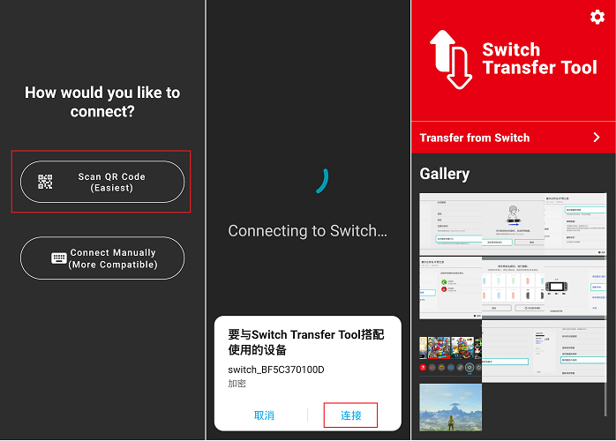Tap the Scan QR Code (Easiest) button
The height and width of the screenshot is (441, 616).
tap(102, 182)
